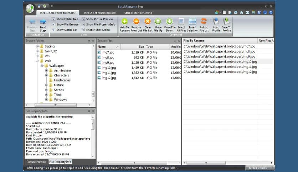Click the blue info about icon

265,12
